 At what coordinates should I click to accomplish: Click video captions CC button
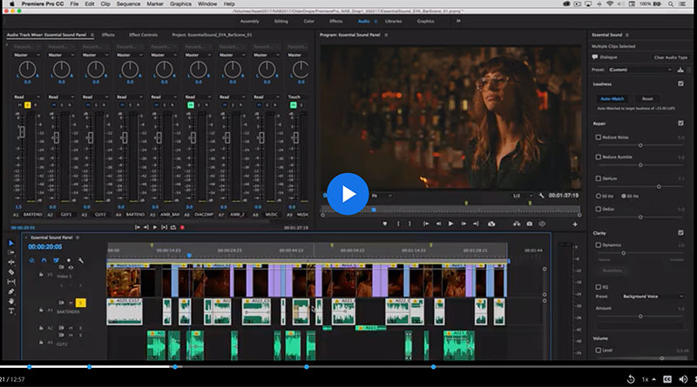coord(667,379)
